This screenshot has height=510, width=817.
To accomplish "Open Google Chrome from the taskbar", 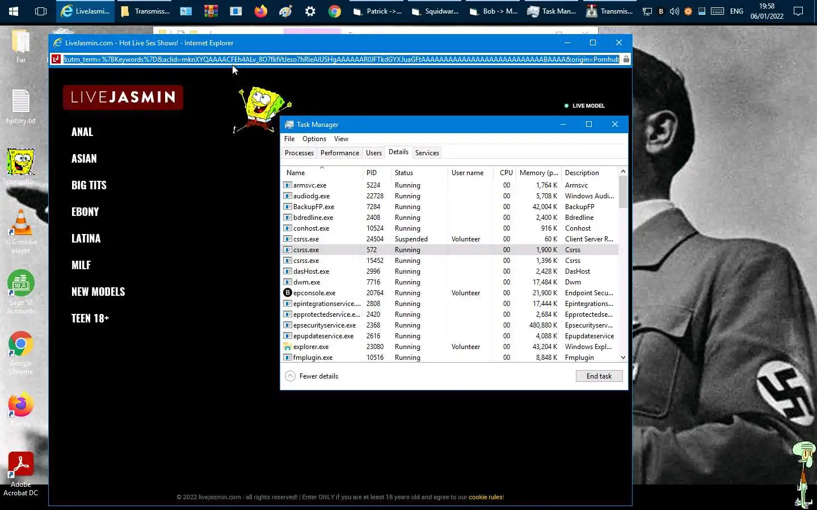I will click(x=335, y=11).
